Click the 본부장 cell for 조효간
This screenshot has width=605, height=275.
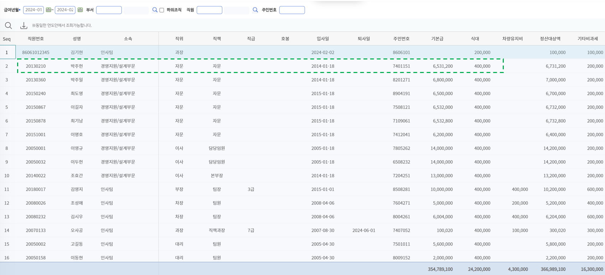tap(217, 176)
